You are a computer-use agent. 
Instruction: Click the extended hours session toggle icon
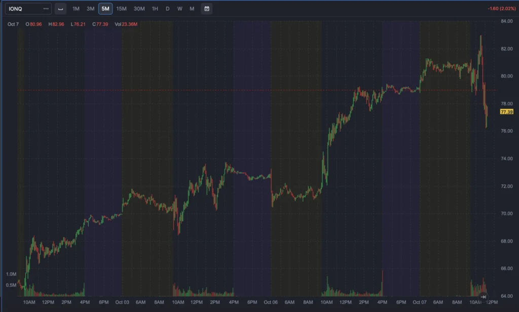tap(60, 9)
